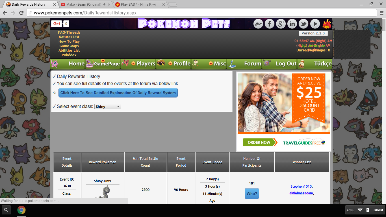Click the LinkedIn icon
This screenshot has width=386, height=217.
pyautogui.click(x=292, y=24)
